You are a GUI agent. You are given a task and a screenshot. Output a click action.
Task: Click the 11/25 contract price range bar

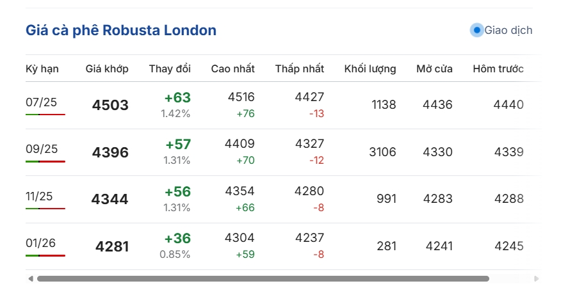tap(45, 209)
